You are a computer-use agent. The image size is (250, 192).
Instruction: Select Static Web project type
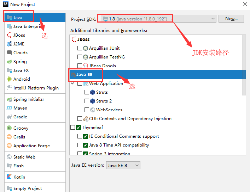(x=35, y=157)
